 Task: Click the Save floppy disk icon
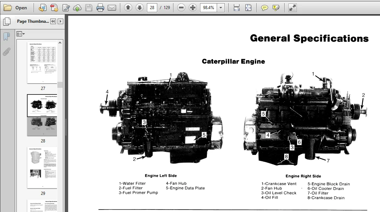point(89,8)
